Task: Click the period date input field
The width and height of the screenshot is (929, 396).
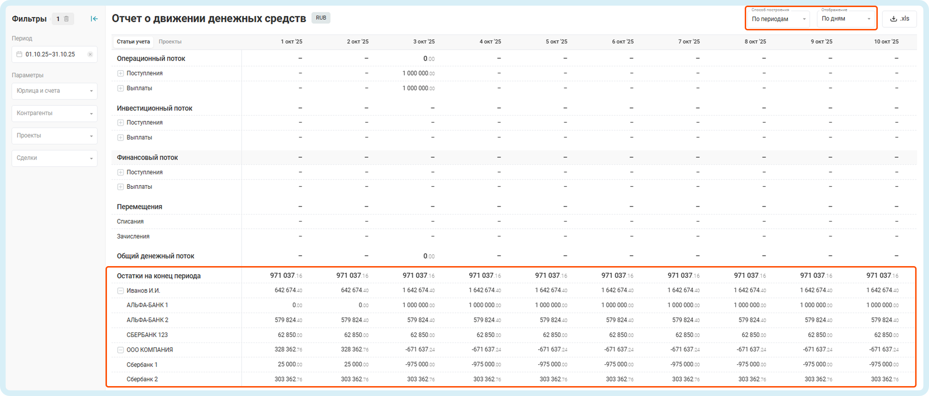Action: tap(50, 54)
